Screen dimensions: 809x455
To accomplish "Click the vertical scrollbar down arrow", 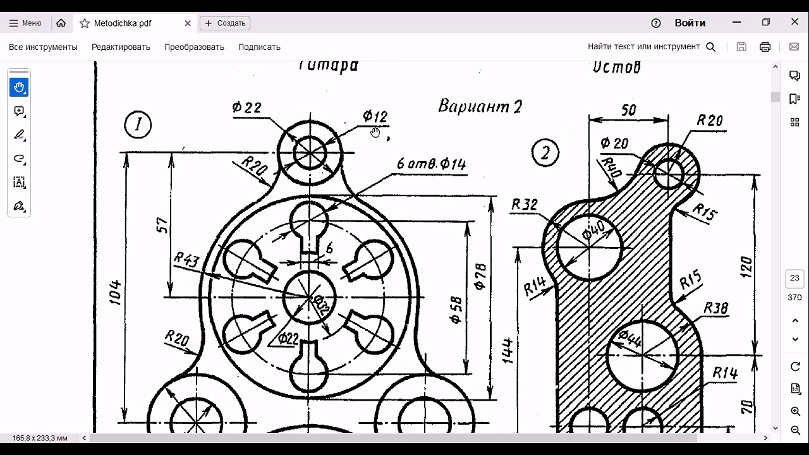I will pos(776,428).
